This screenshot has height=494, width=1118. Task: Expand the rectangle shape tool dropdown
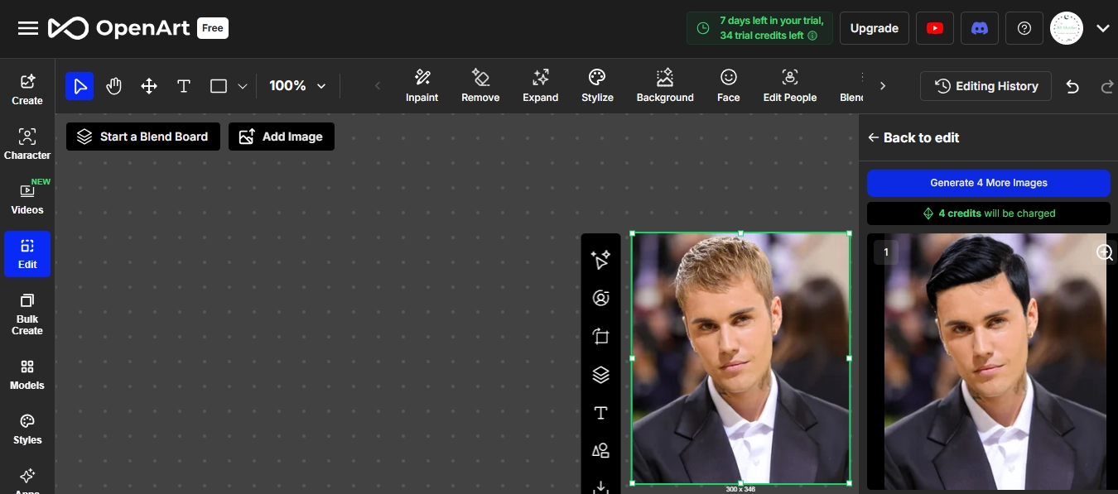click(x=243, y=86)
